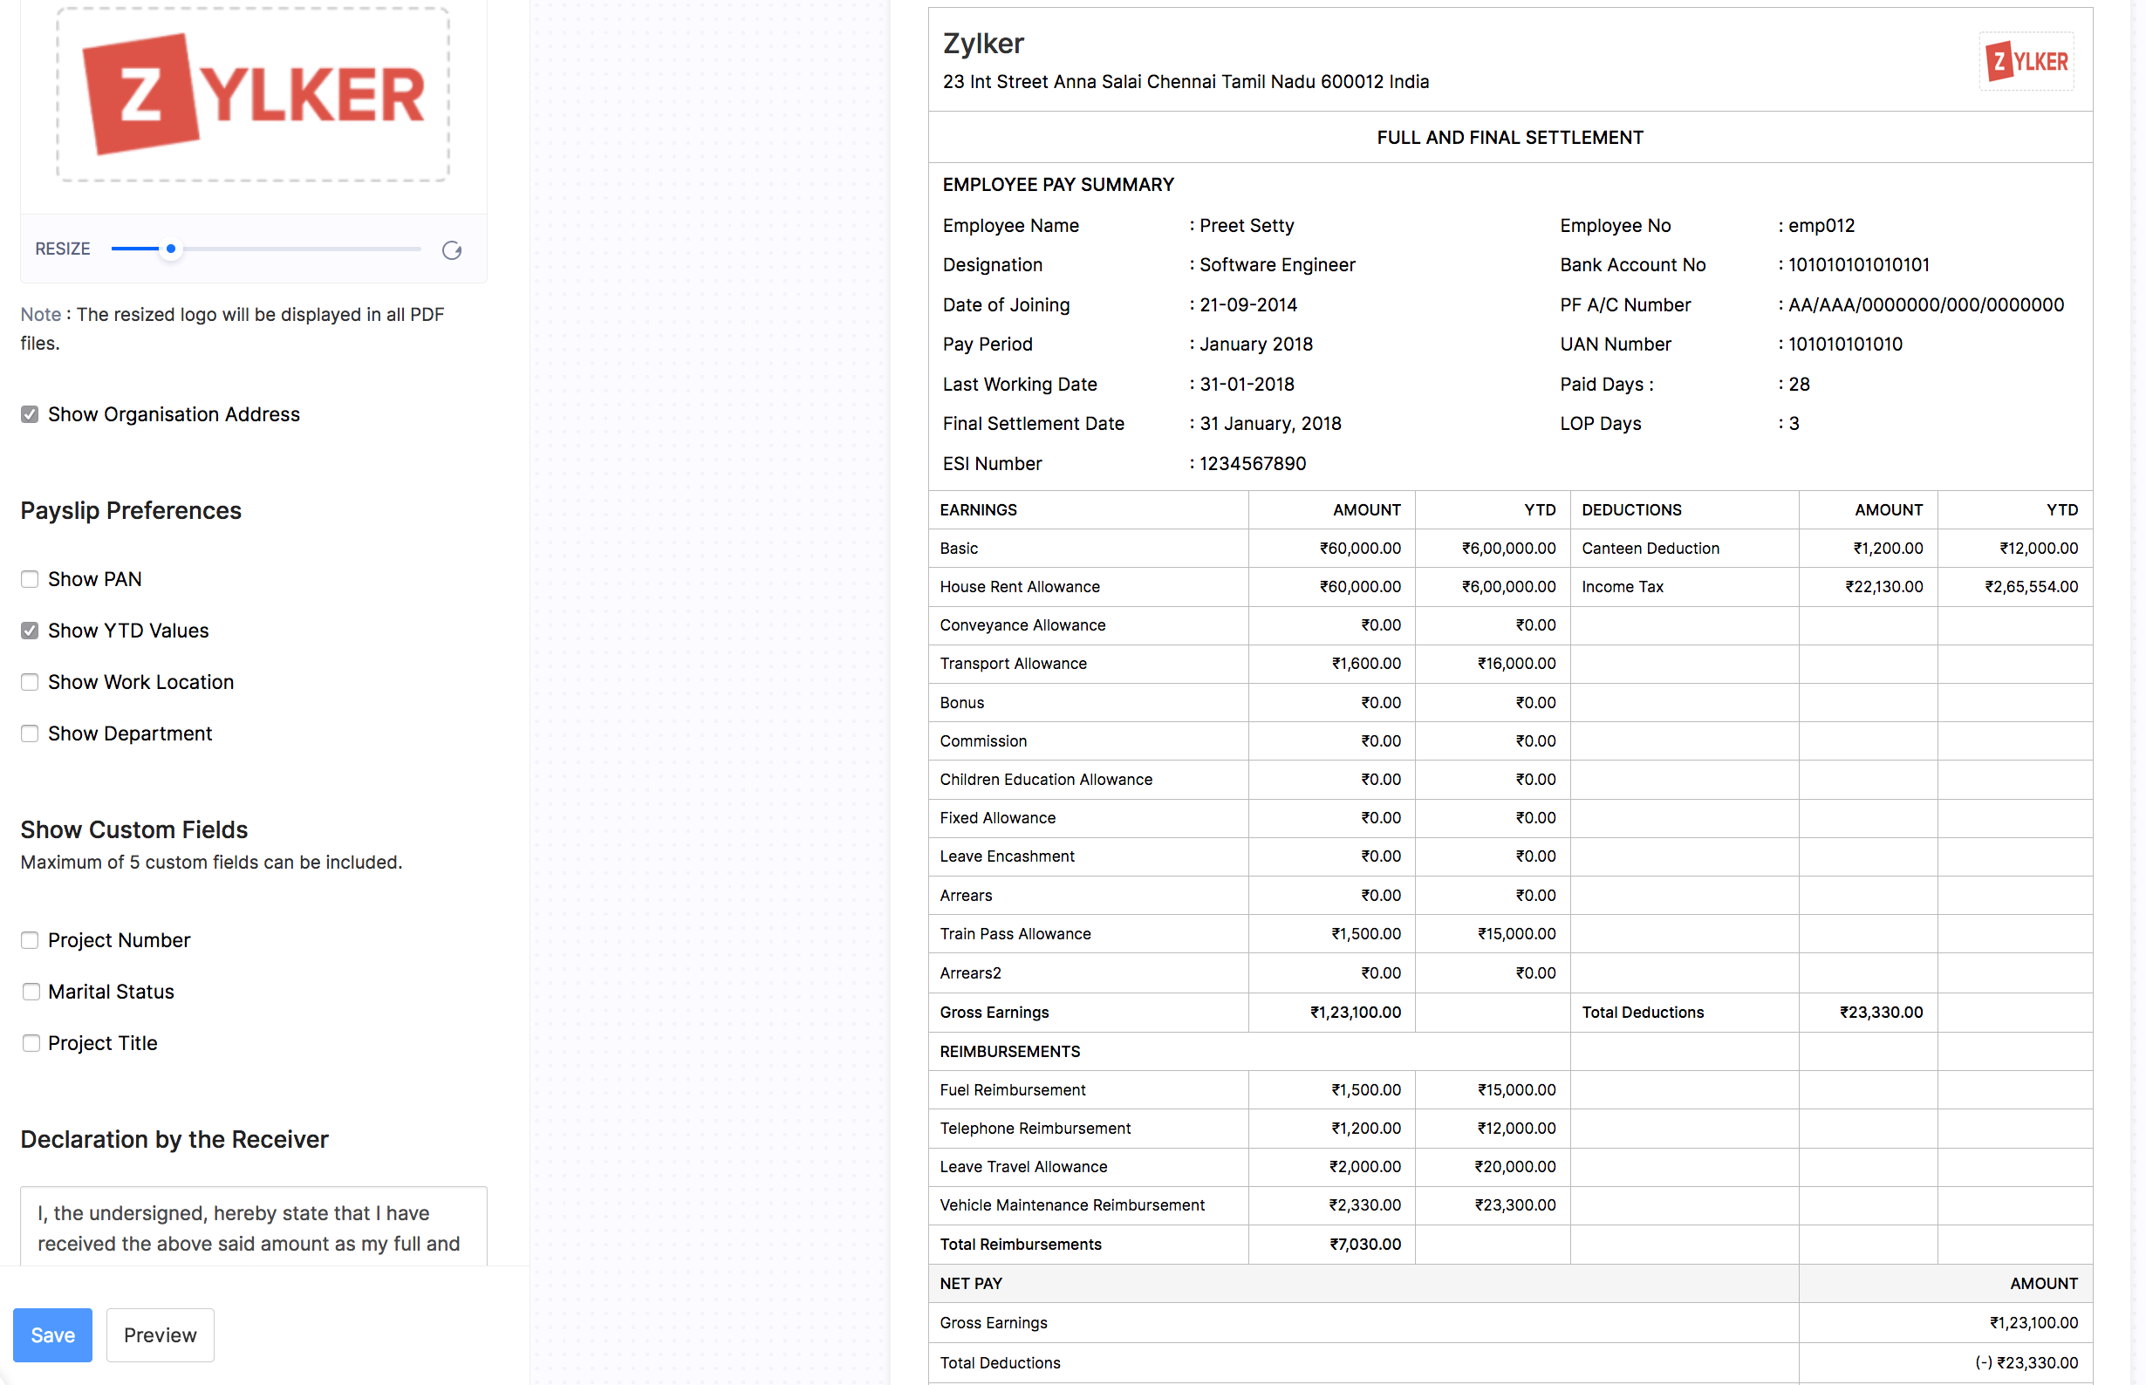Click Date of Joining '21-09-2014'
This screenshot has height=1385, width=2146.
[1248, 305]
